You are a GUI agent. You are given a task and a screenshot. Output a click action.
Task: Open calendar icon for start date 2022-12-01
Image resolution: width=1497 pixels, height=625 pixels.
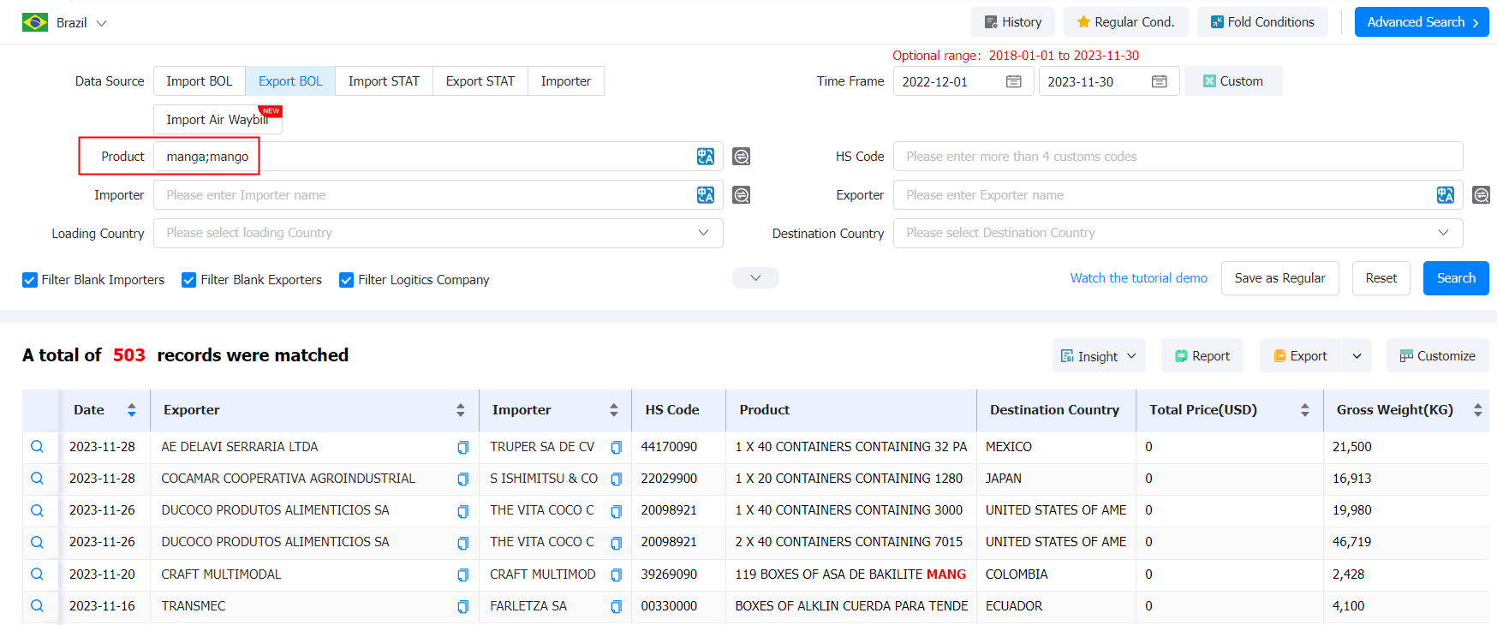(x=1014, y=81)
